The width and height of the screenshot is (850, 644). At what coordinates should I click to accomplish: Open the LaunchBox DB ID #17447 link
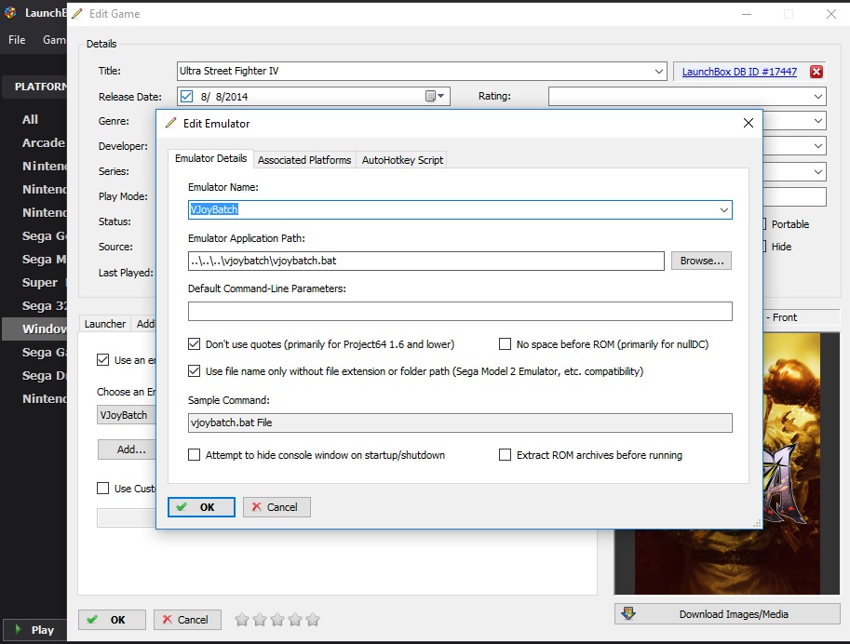[739, 72]
